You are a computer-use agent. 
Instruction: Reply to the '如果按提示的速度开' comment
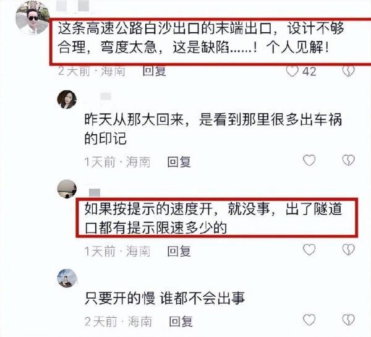tap(179, 251)
